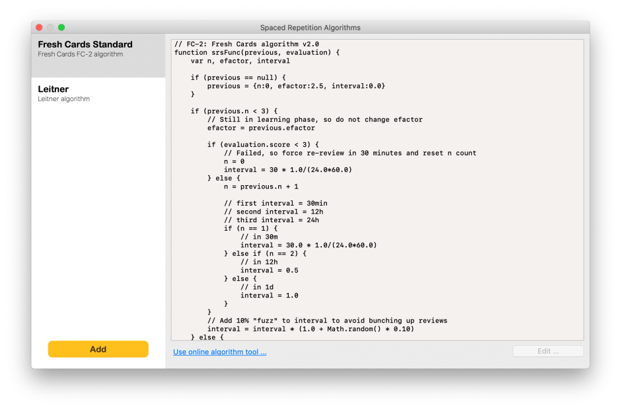Click the '// first interval = 30min' comment
The image size is (621, 410).
pyautogui.click(x=275, y=203)
